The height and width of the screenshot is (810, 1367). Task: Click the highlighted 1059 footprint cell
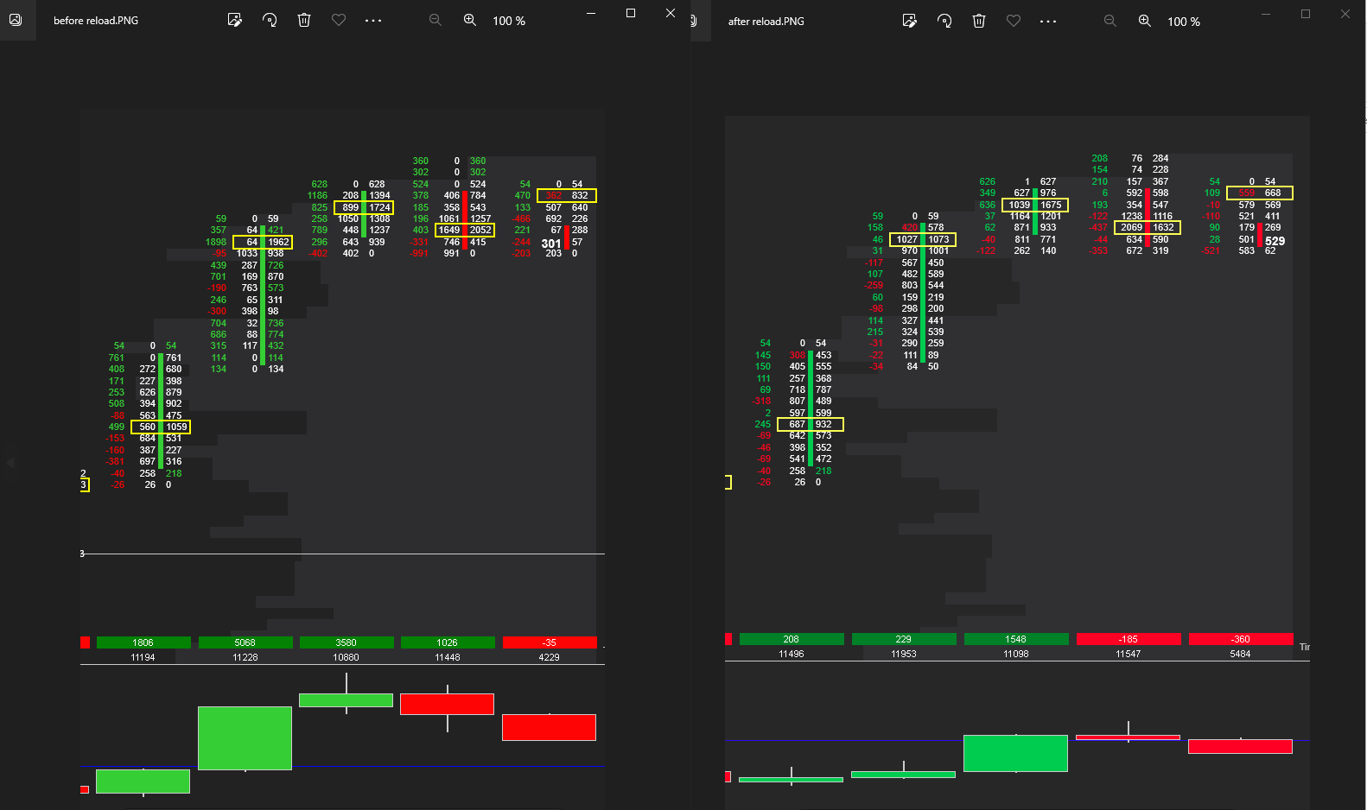point(176,427)
